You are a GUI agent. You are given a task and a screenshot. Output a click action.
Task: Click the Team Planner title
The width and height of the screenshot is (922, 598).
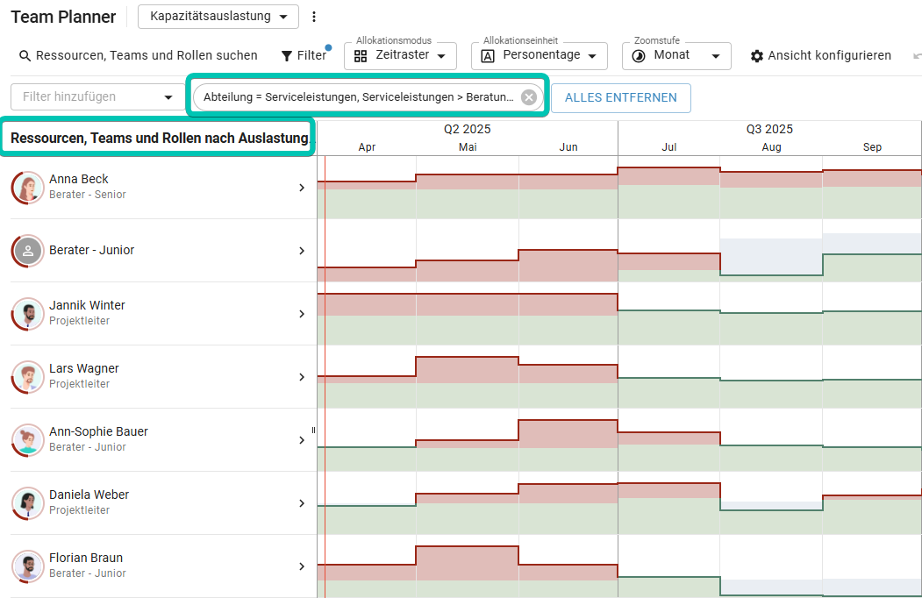pos(63,17)
